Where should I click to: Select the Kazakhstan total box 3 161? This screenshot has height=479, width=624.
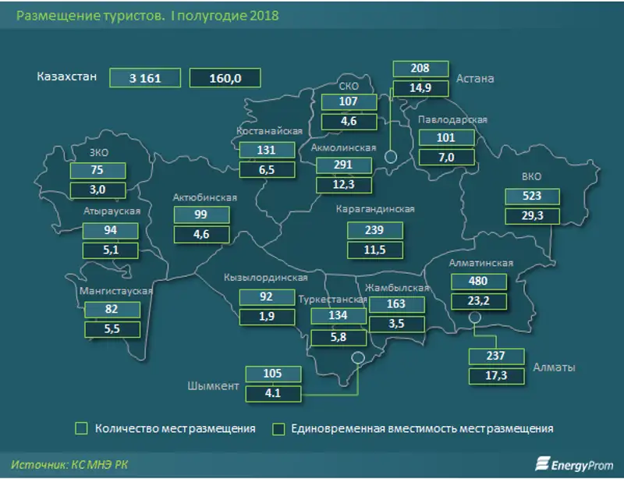point(145,78)
